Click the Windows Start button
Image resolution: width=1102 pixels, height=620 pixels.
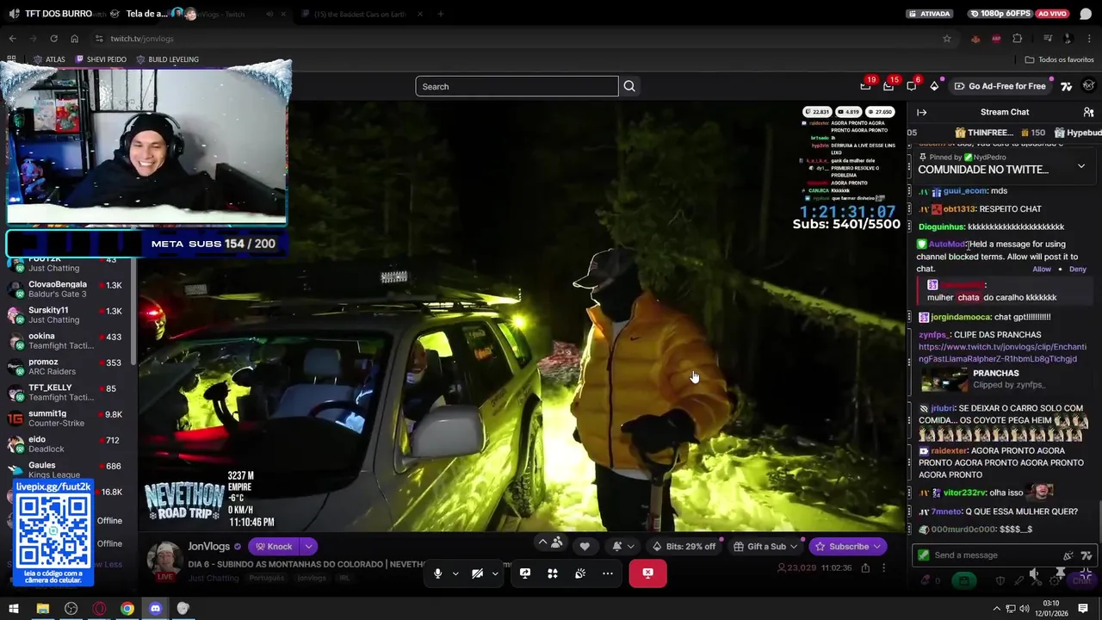pos(14,609)
